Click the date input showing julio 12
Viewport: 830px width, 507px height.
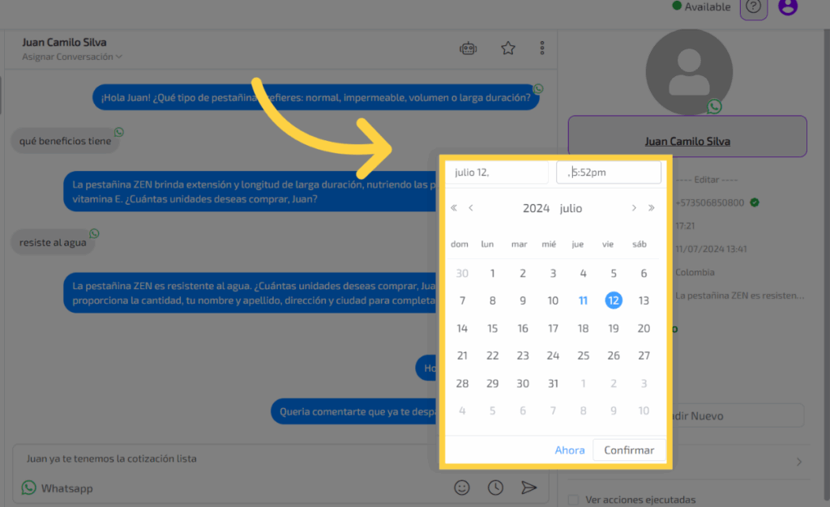click(497, 173)
